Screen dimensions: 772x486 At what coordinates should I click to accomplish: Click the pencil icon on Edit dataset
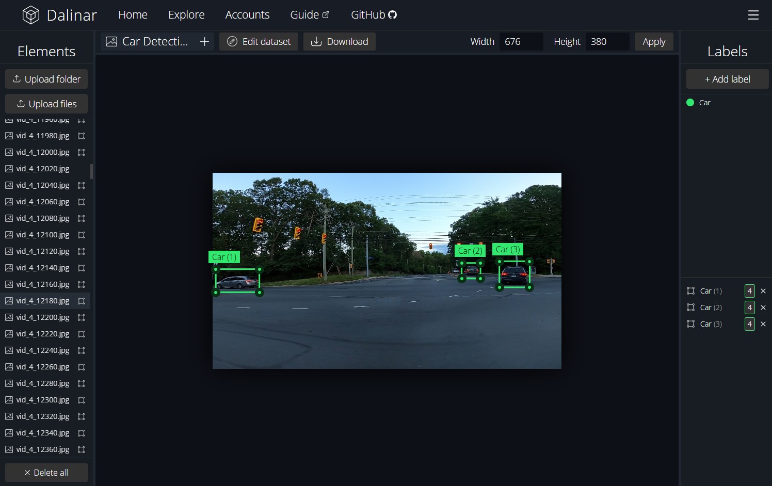pos(232,41)
